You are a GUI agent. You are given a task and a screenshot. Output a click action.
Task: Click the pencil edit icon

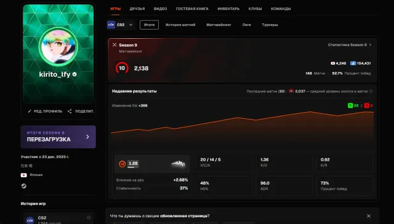point(30,111)
